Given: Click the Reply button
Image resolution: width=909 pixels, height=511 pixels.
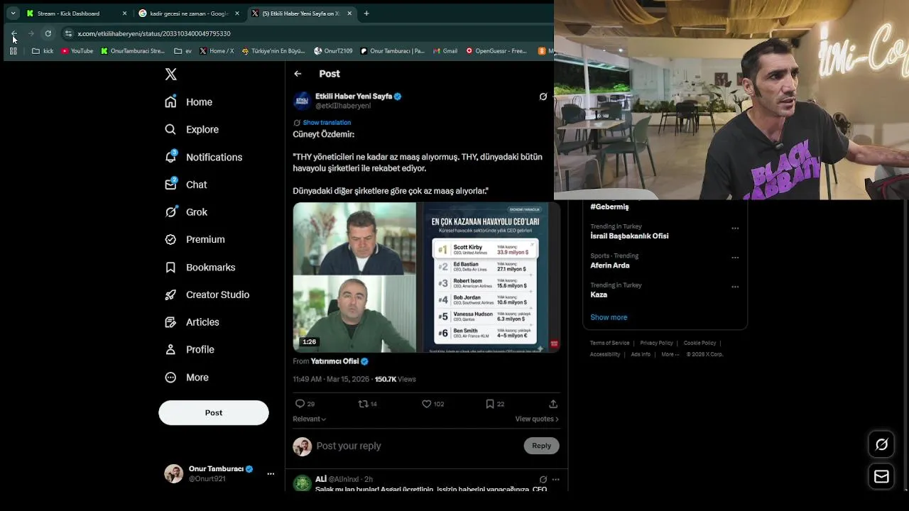Looking at the screenshot, I should pyautogui.click(x=541, y=446).
